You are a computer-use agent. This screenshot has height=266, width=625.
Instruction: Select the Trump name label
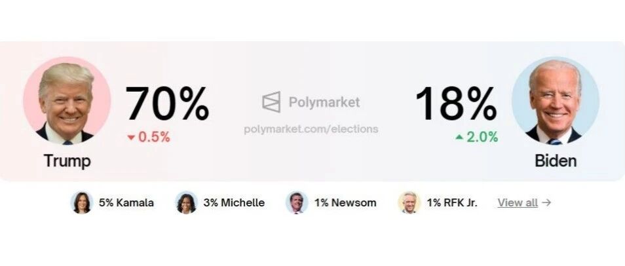pyautogui.click(x=67, y=161)
